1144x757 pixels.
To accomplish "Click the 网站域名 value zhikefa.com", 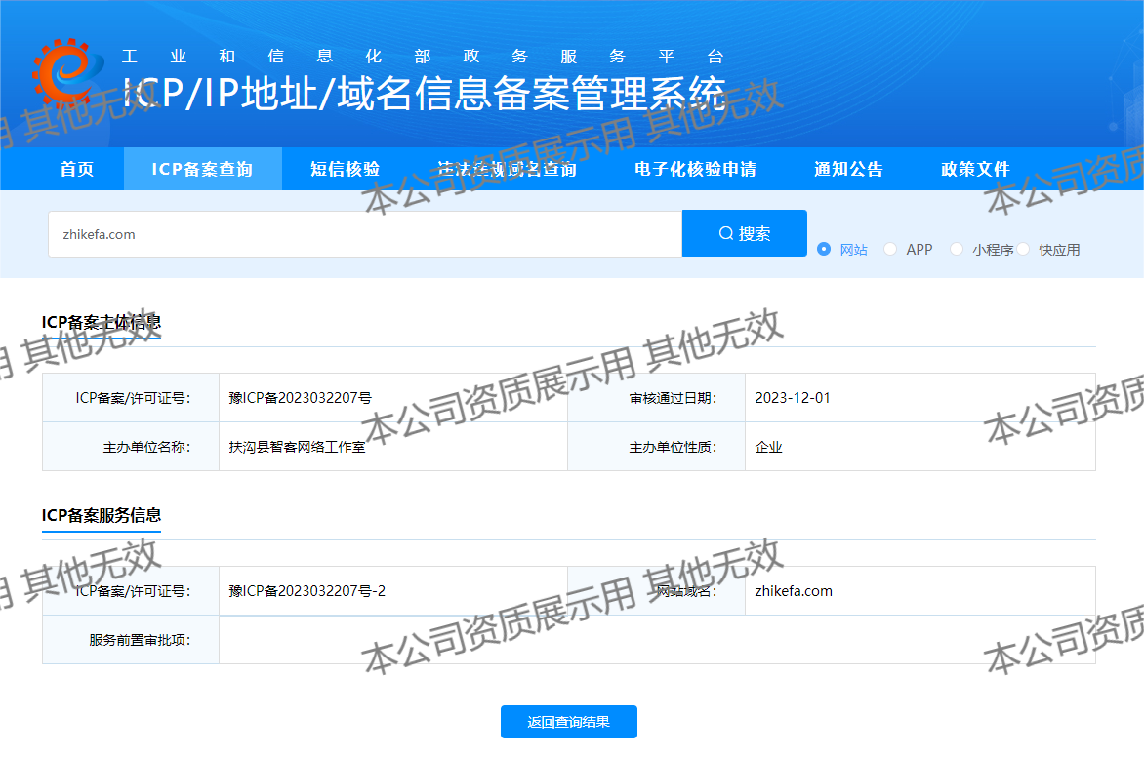I will click(x=796, y=590).
